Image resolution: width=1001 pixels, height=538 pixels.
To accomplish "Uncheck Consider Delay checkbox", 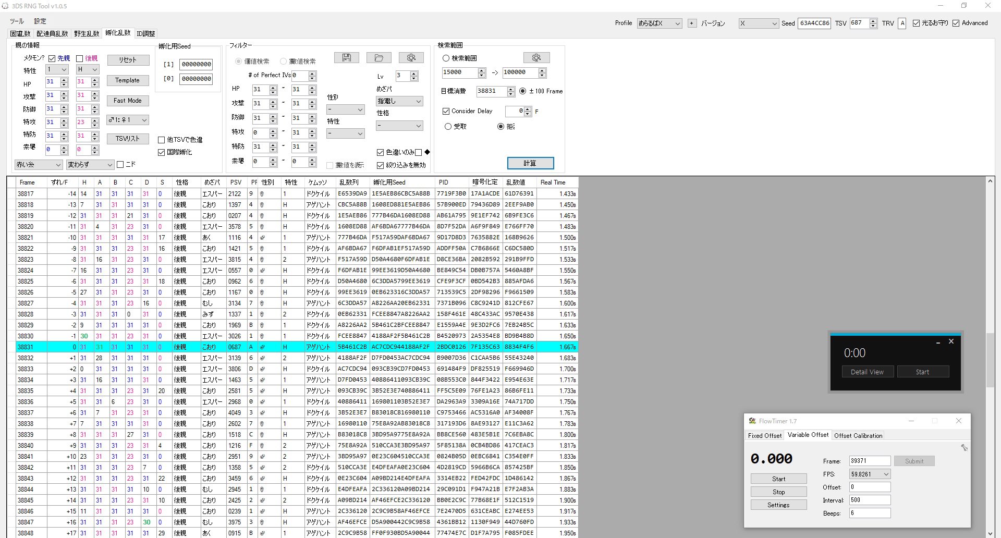I will coord(446,111).
